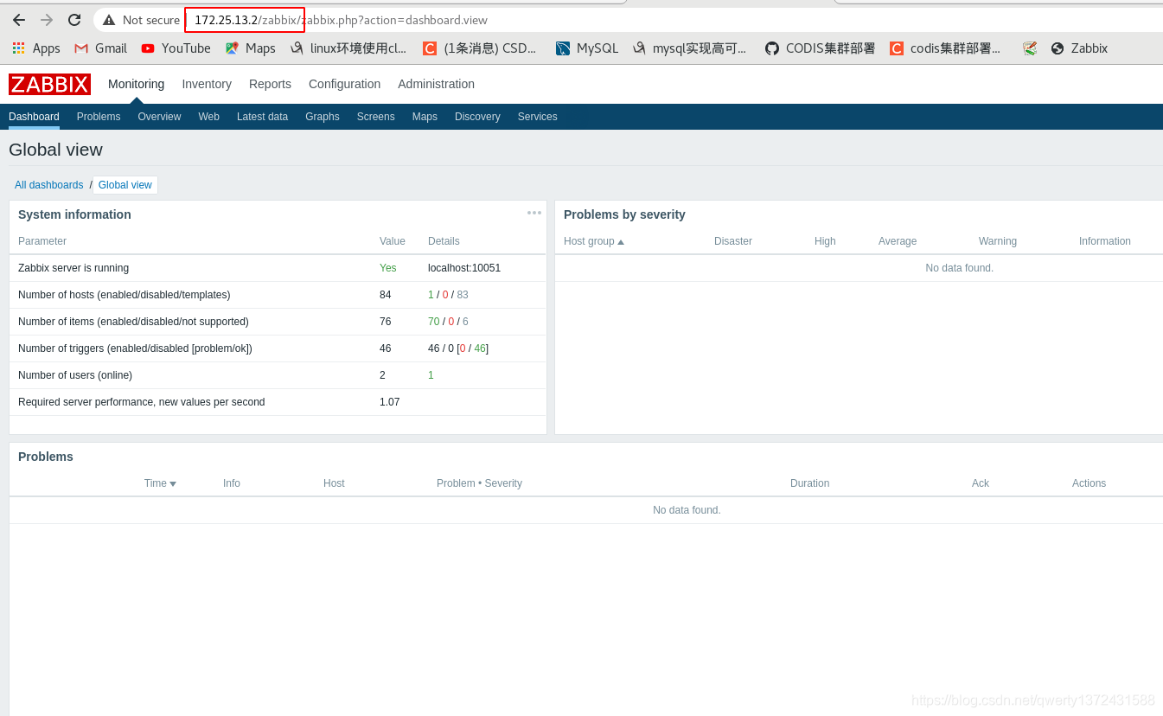Screen dimensions: 1163x716
Task: Open the MySQL bookmark
Action: (x=587, y=48)
